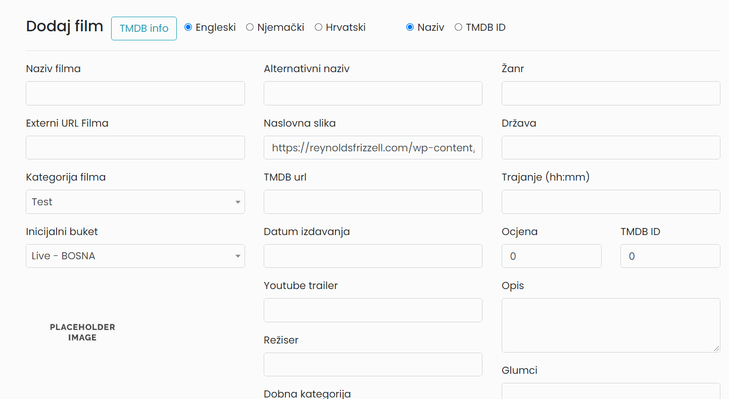Click the Trajanje (hh:mm) input field

coord(611,202)
